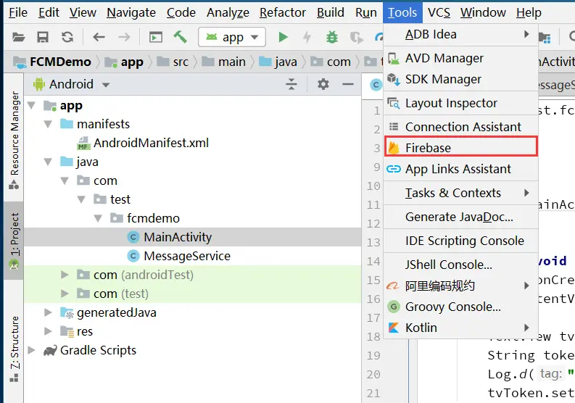Open the app run configuration dropdown
575x403 pixels.
(232, 37)
